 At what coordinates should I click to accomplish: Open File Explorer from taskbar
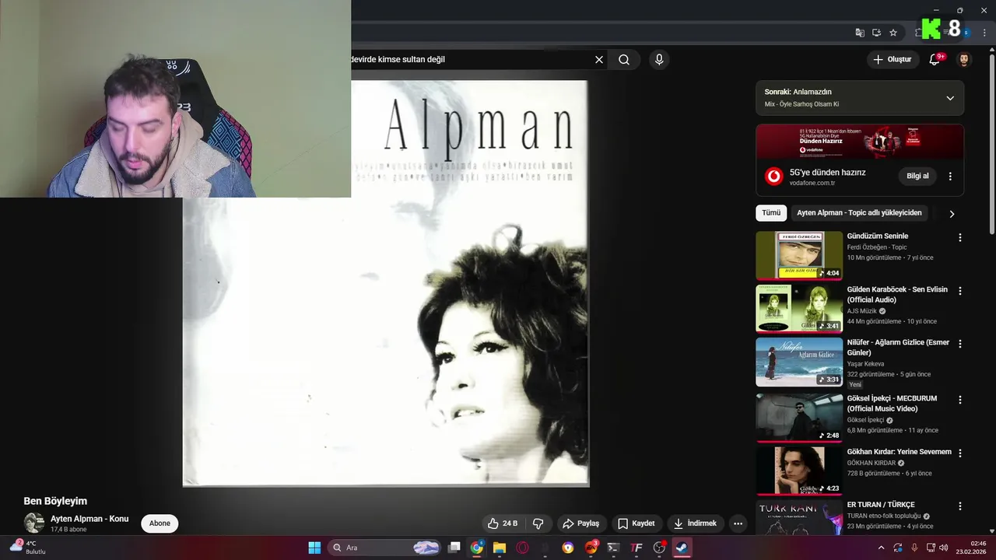500,548
